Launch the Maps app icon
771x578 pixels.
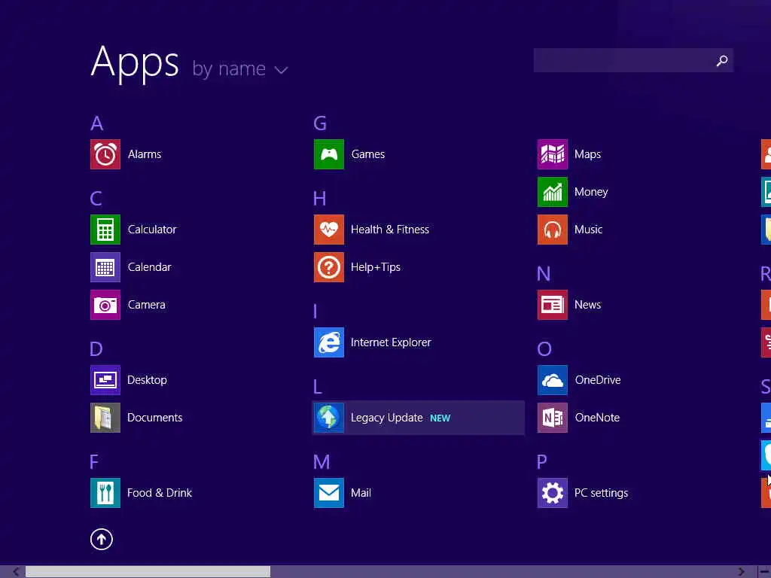coord(553,154)
